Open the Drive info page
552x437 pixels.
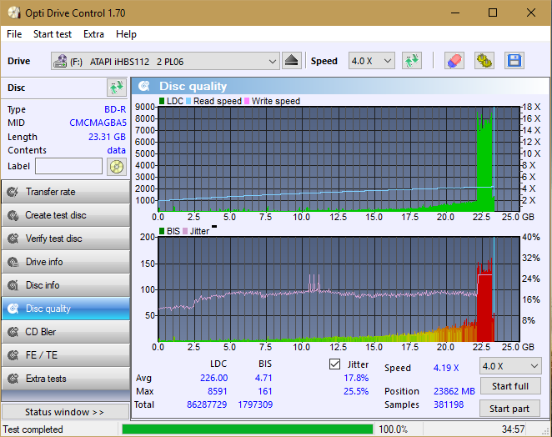pyautogui.click(x=66, y=262)
